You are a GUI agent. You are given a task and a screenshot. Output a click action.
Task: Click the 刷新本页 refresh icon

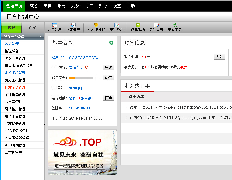point(175,25)
